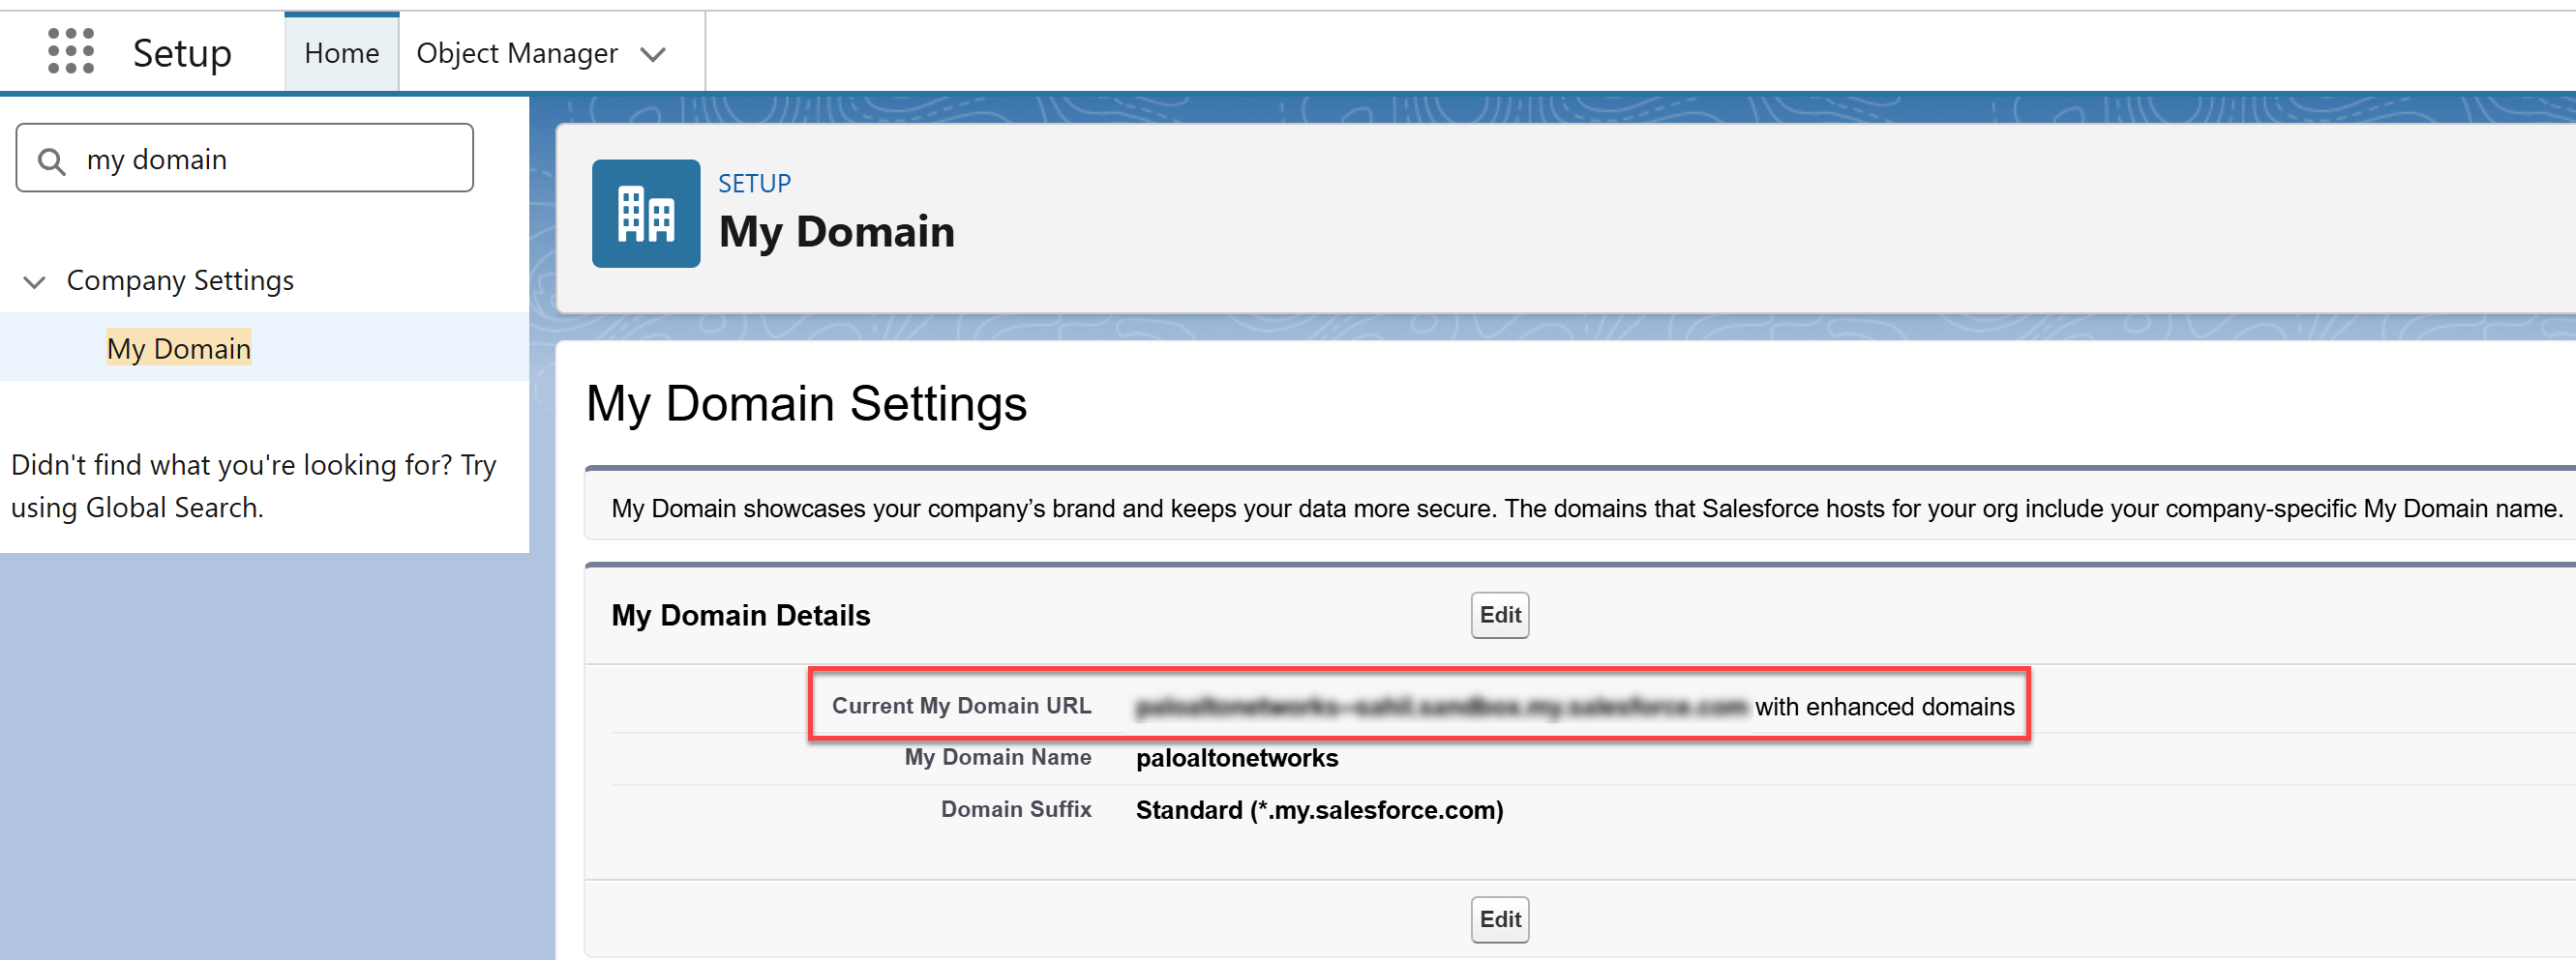This screenshot has height=960, width=2576.
Task: Click the paloaltonetworks domain name value
Action: (x=1236, y=758)
